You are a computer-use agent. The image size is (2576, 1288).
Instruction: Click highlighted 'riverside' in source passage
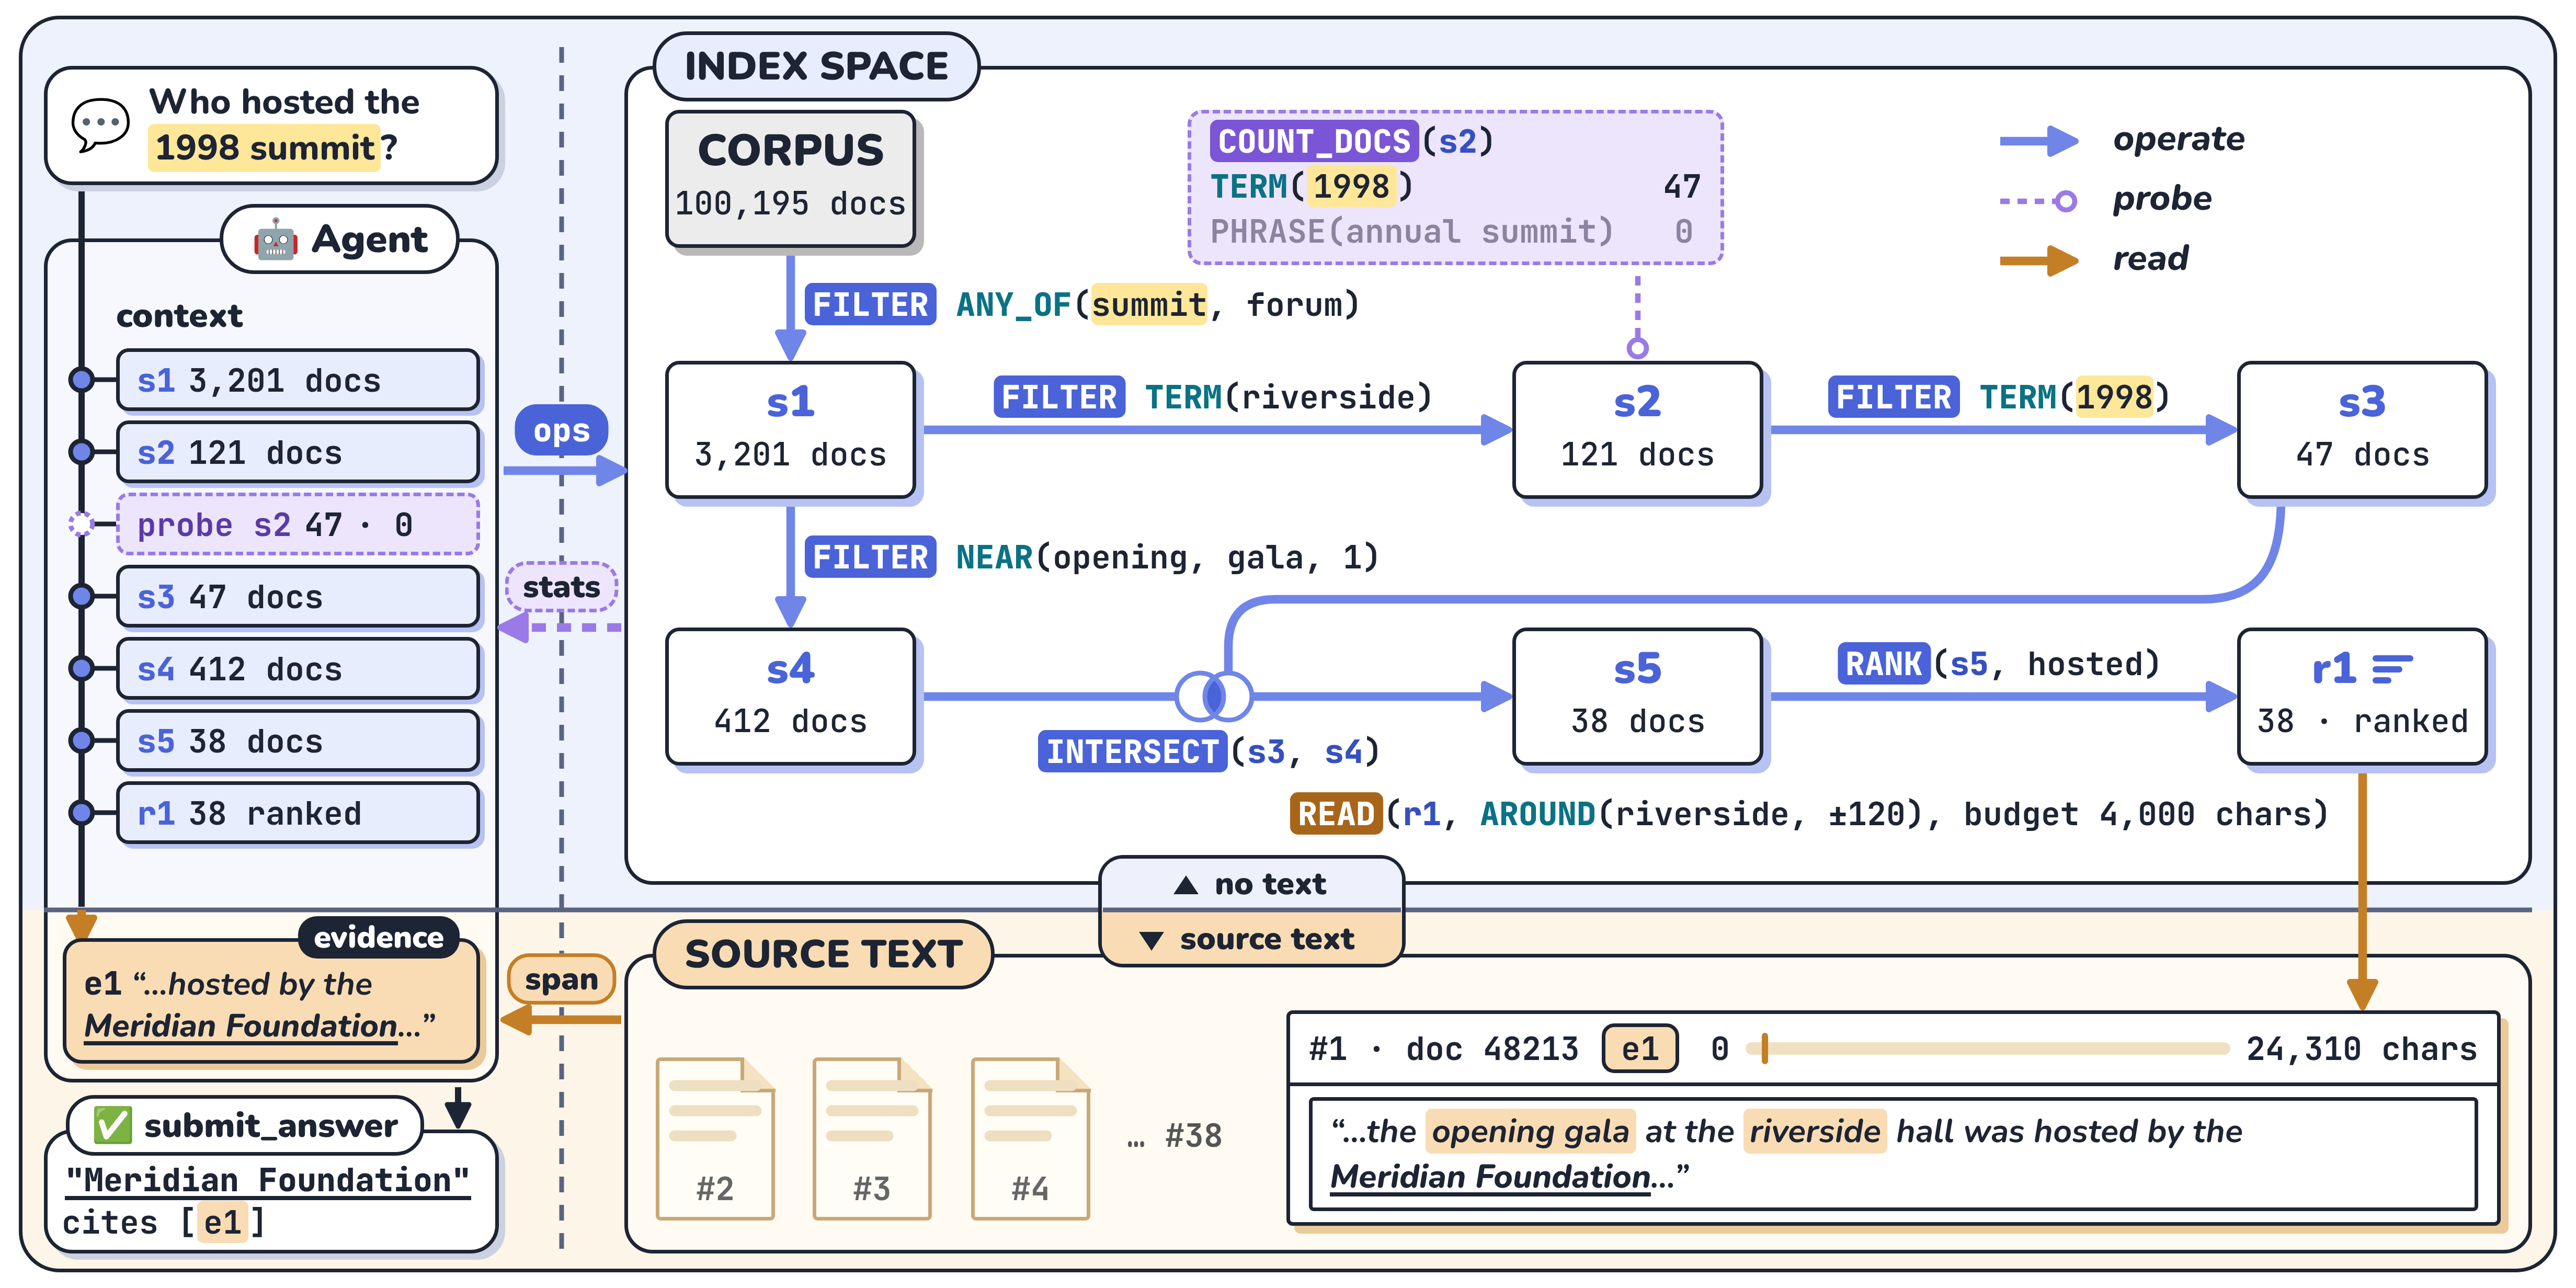click(1815, 1132)
